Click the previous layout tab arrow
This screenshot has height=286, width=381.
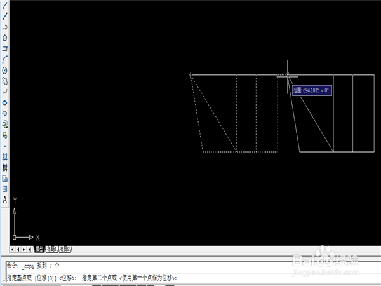(18, 249)
